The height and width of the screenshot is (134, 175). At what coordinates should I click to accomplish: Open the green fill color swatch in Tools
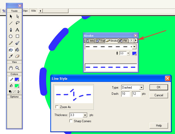17,86
